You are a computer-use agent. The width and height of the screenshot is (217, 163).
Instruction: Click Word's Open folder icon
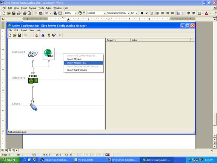[9, 13]
